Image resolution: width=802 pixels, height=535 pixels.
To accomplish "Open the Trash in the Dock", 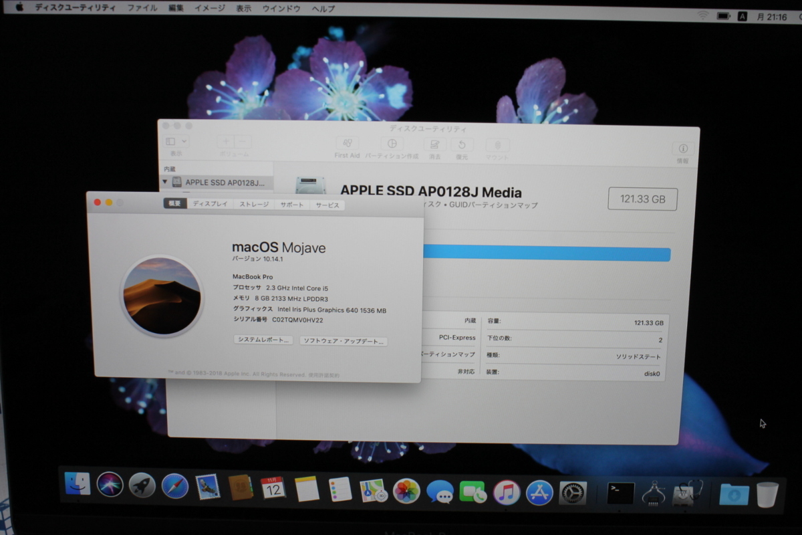I will point(767,494).
